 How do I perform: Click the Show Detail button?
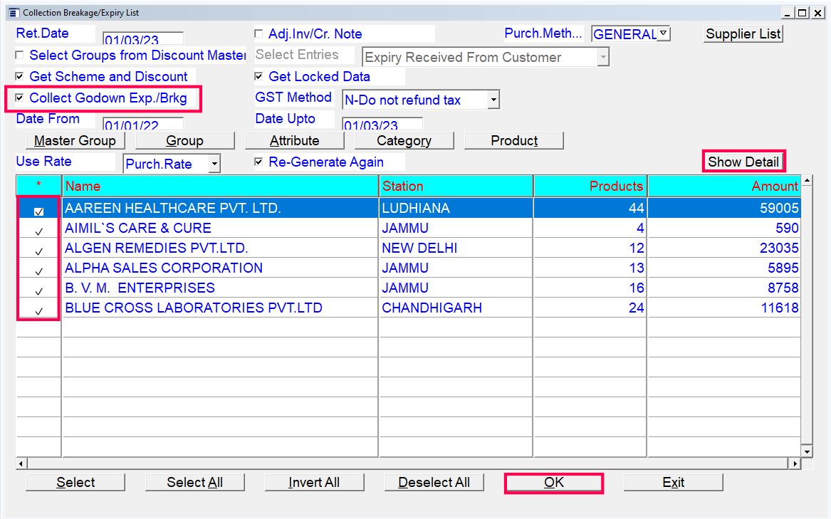click(x=743, y=161)
